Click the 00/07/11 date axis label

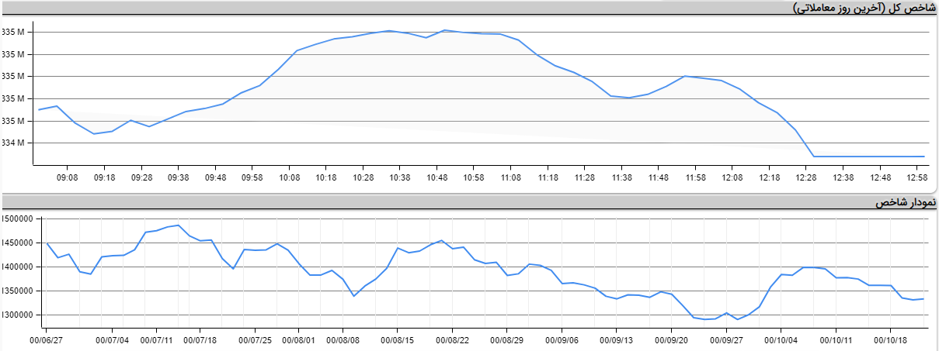pyautogui.click(x=157, y=339)
